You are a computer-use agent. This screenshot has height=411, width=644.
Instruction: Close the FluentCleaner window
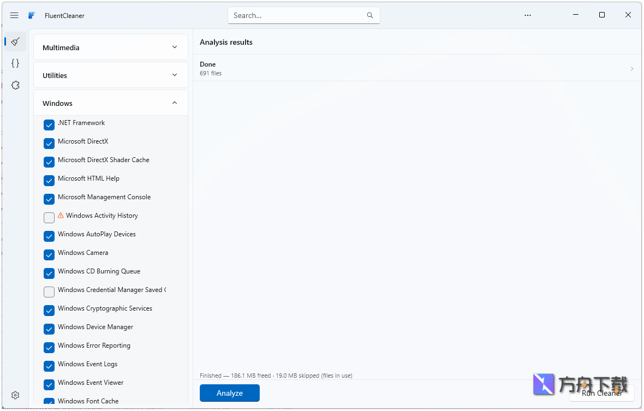628,15
